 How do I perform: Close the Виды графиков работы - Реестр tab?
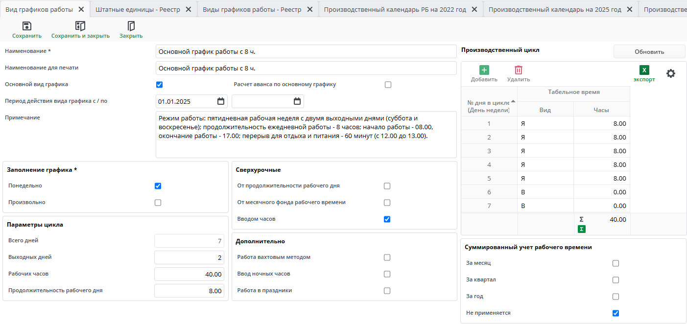(x=310, y=9)
